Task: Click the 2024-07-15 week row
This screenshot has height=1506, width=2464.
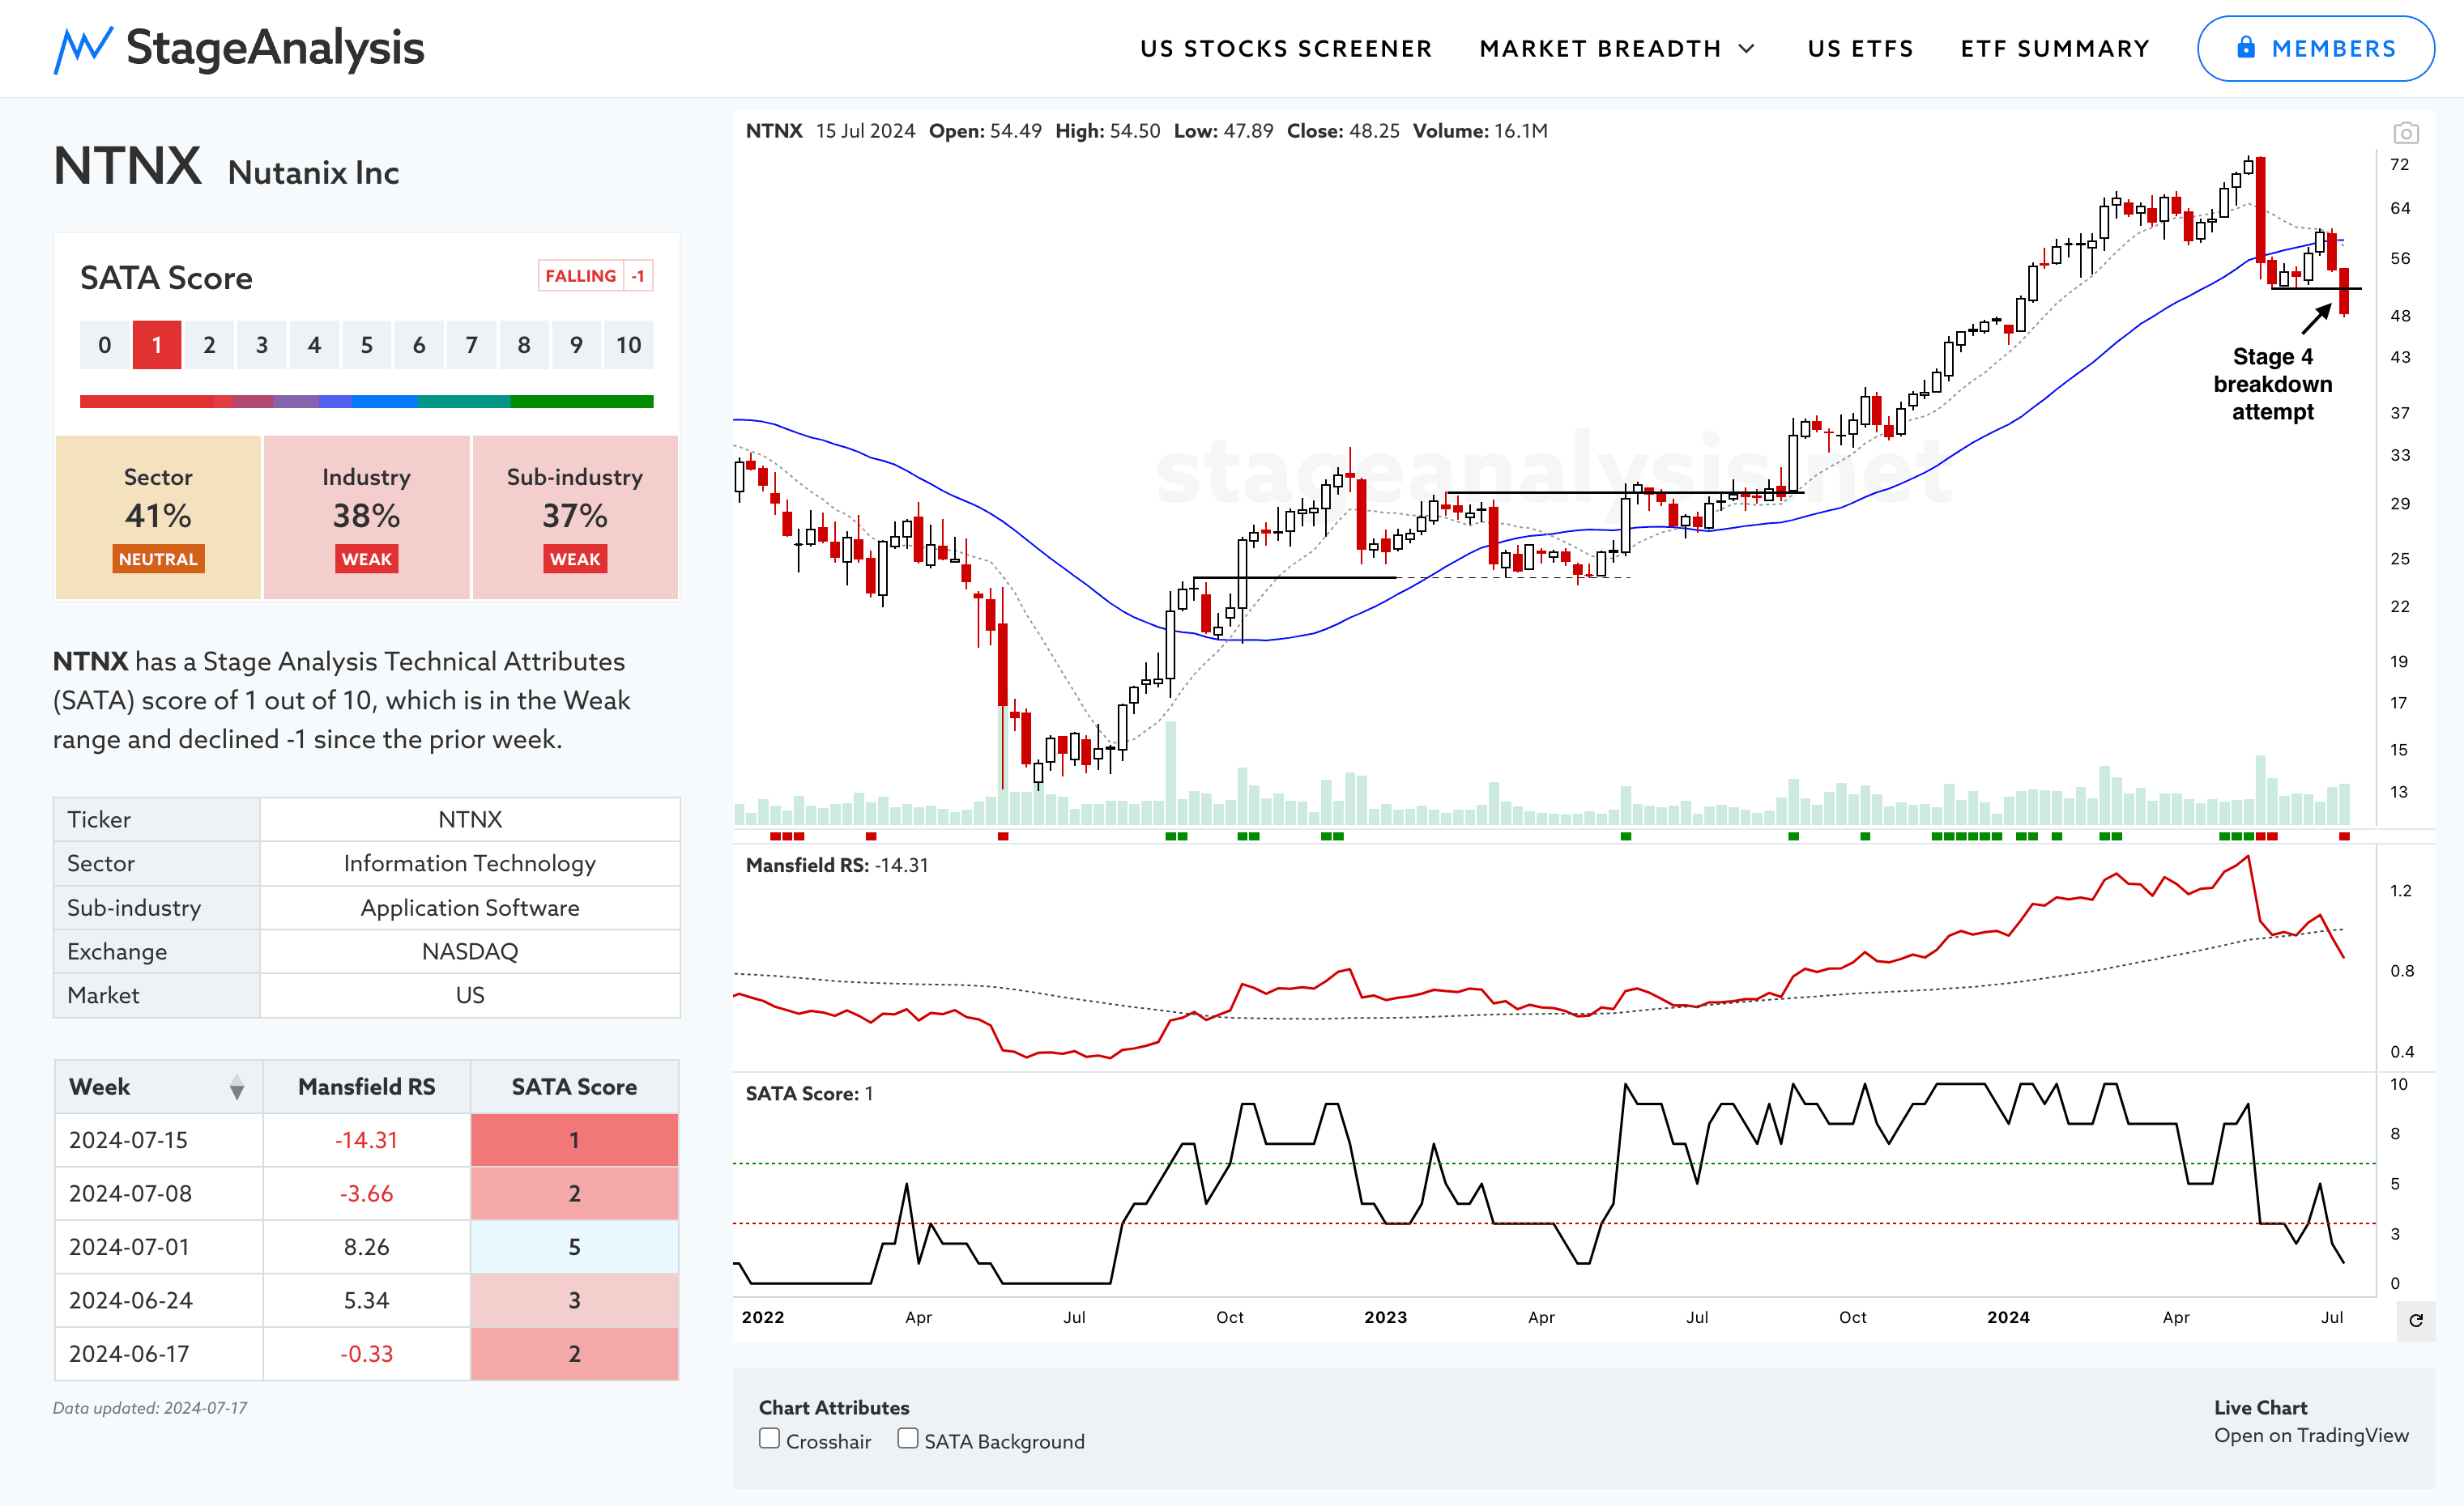Action: [x=366, y=1140]
